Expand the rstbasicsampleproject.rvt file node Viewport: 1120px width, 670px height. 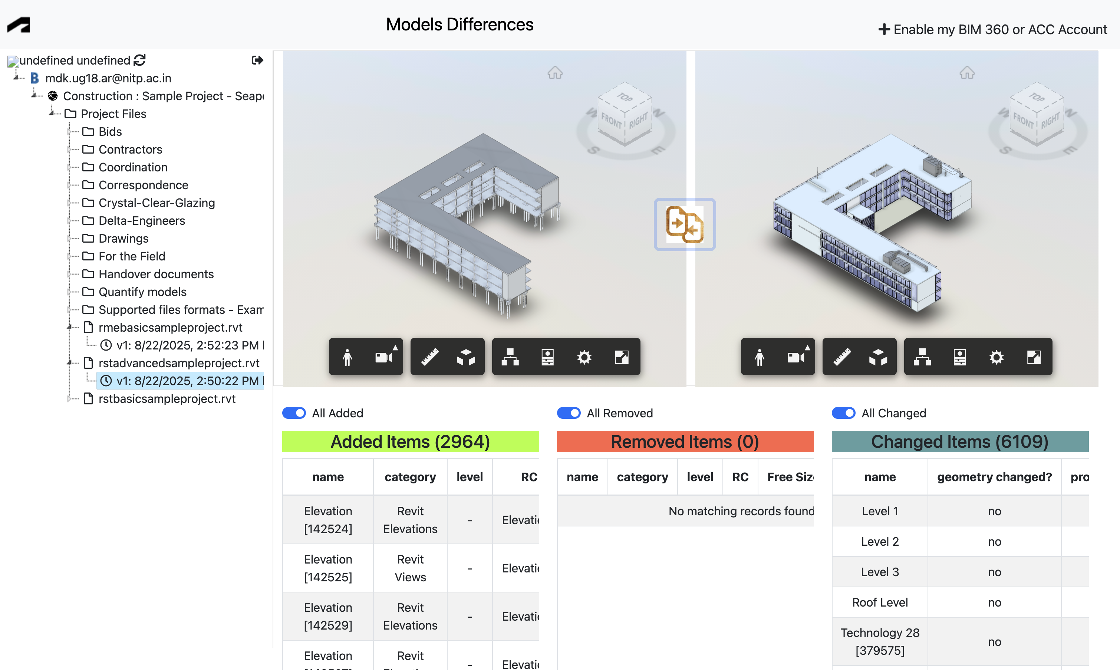coord(69,398)
